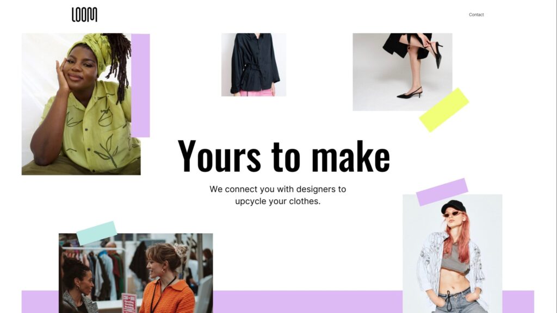Click the LOOM logo in the header
Screen dimensions: 557x313
(x=84, y=15)
